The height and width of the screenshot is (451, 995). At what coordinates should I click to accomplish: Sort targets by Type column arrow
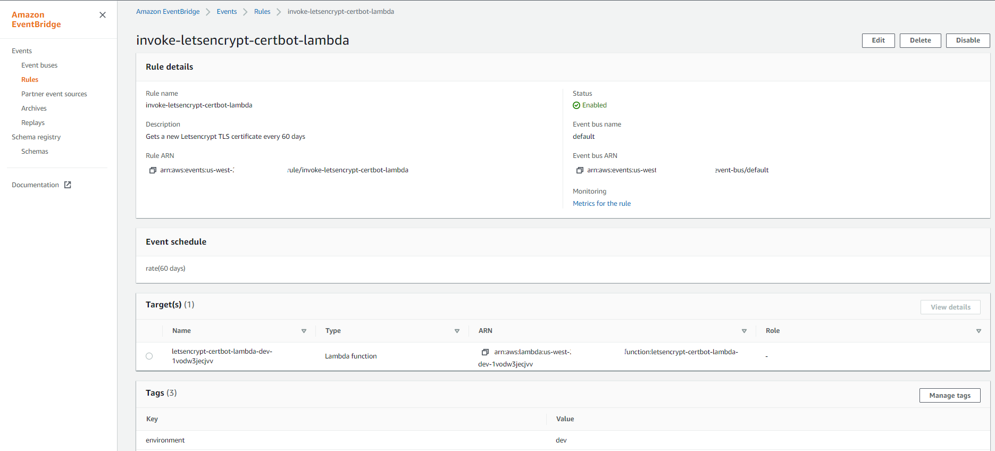tap(457, 331)
